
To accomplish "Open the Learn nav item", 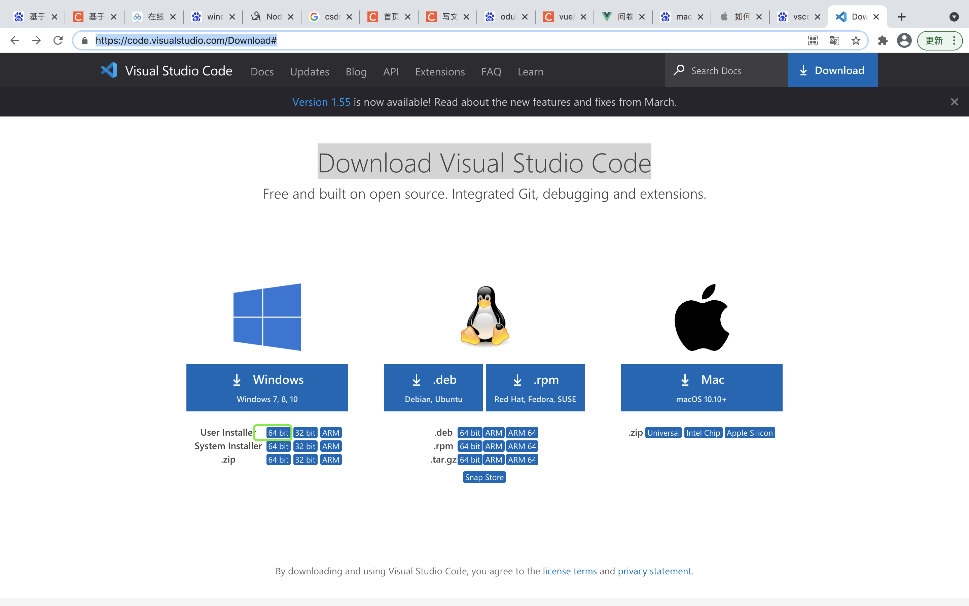I will pyautogui.click(x=531, y=71).
